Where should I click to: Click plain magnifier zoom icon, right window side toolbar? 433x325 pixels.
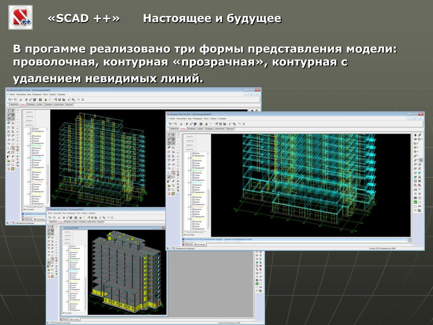[x=415, y=185]
